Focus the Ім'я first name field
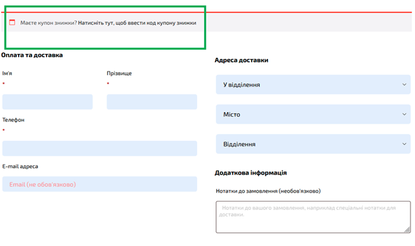 pos(47,102)
